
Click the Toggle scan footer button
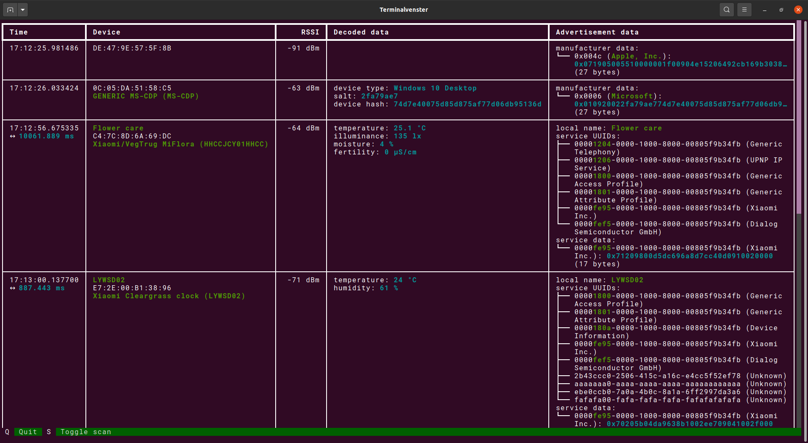coord(86,432)
